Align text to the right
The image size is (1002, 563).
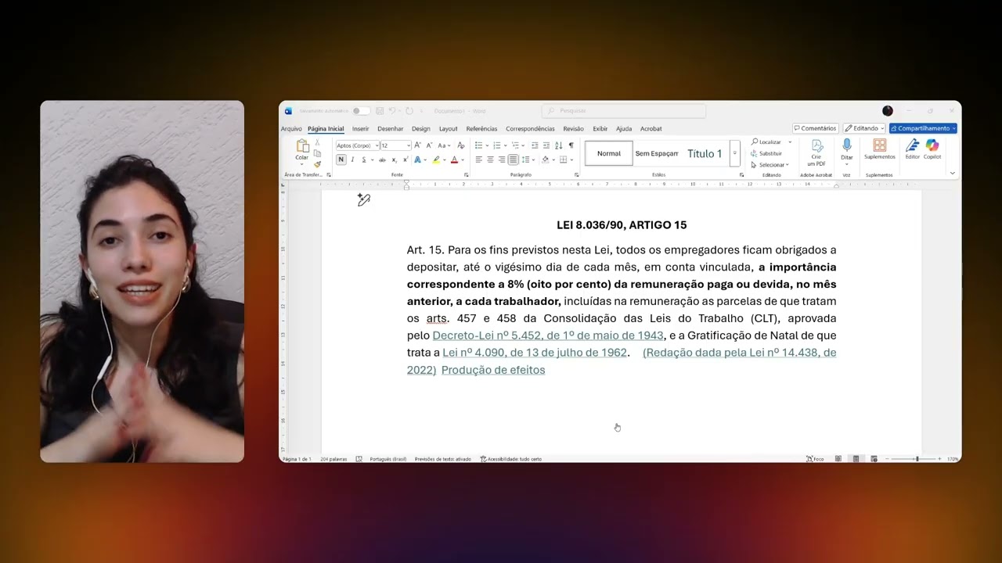coord(502,160)
